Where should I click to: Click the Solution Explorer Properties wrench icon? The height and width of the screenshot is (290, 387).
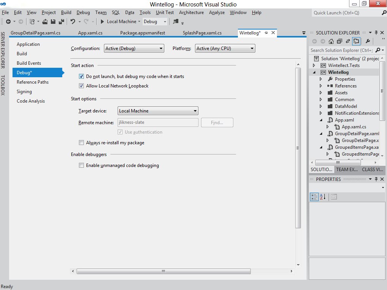[x=368, y=41]
